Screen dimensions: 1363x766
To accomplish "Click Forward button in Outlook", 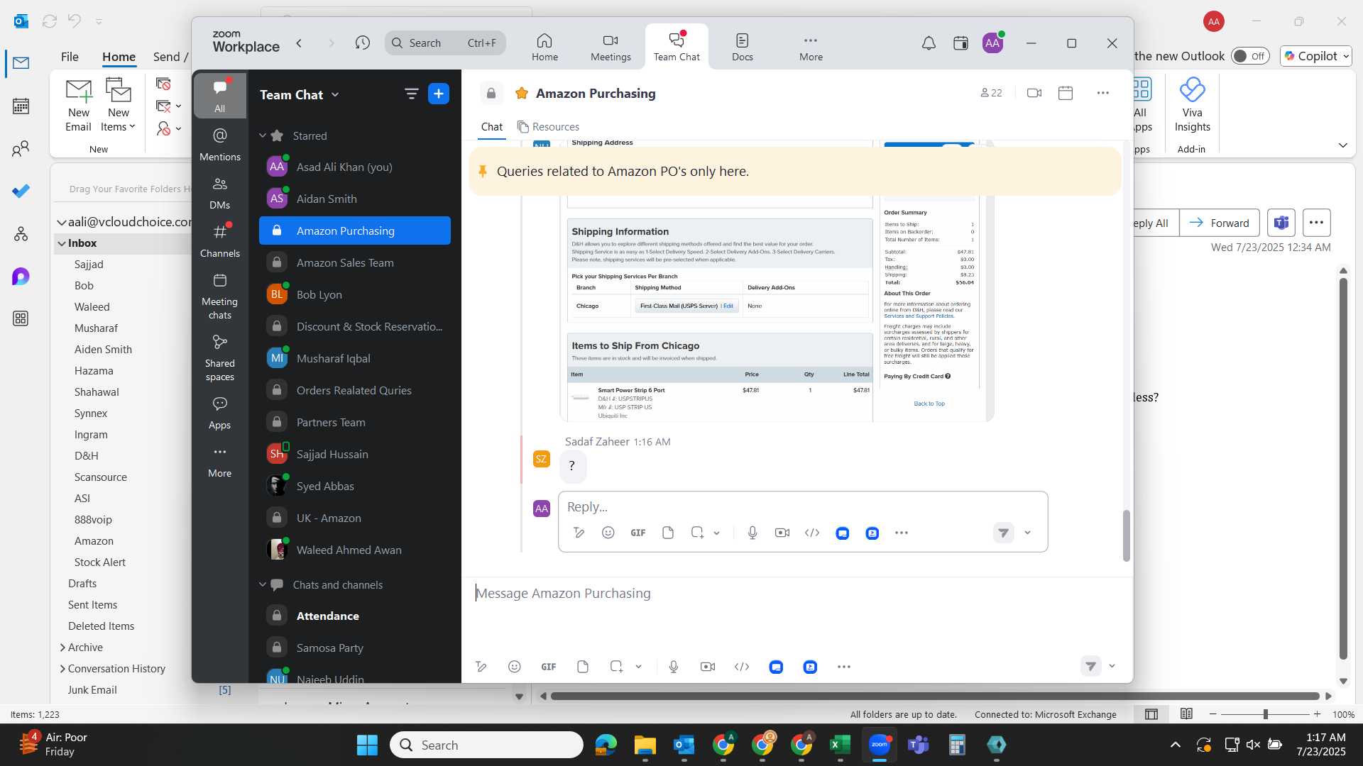I will (1220, 223).
